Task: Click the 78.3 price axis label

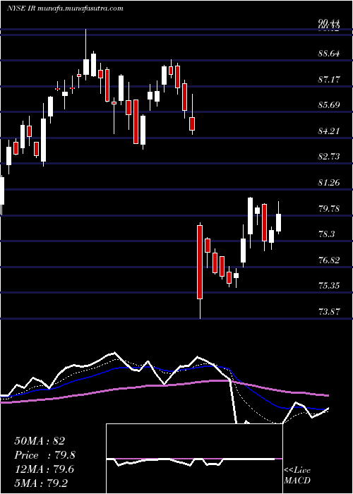Action: [326, 234]
